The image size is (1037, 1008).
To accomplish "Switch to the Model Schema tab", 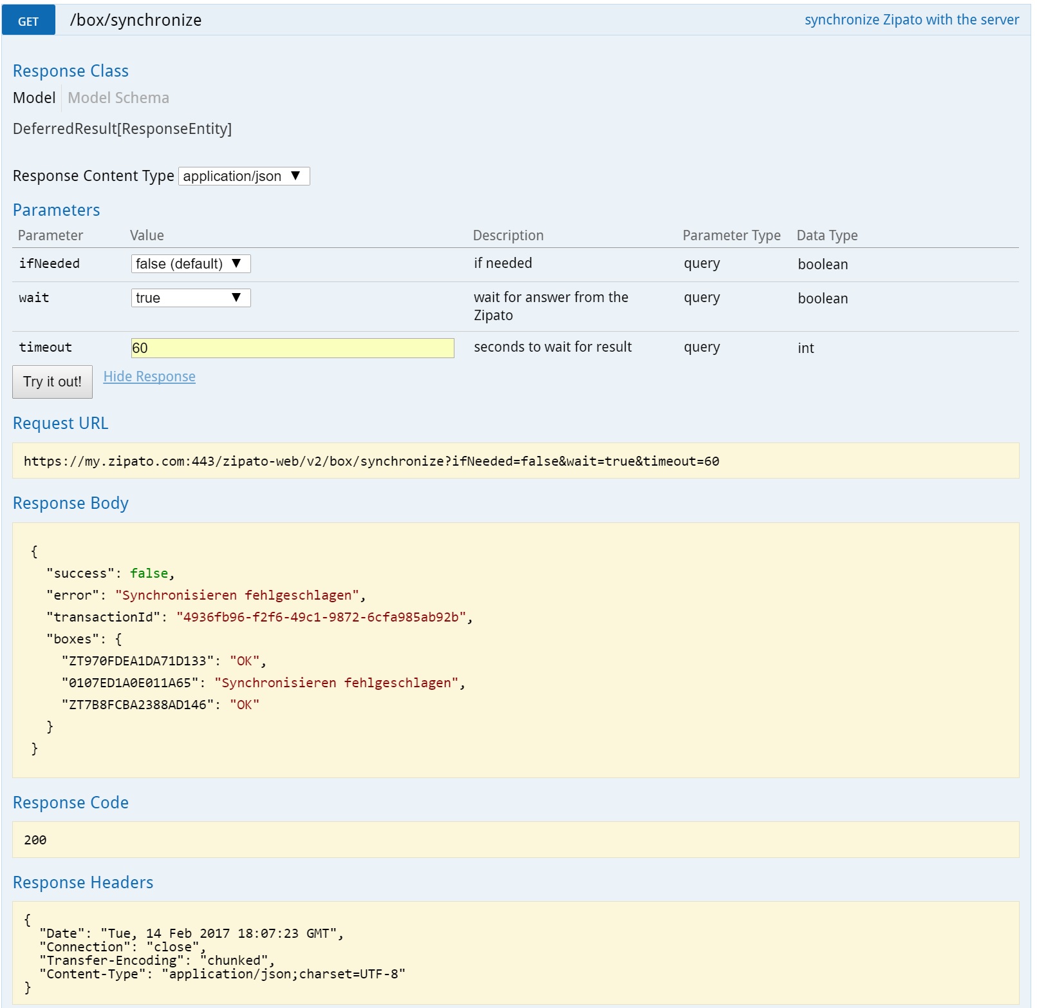I will click(118, 98).
